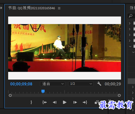Viewport: 135px width, 114px height.
Task: Open the wrench settings menu
Action: tap(99, 84)
